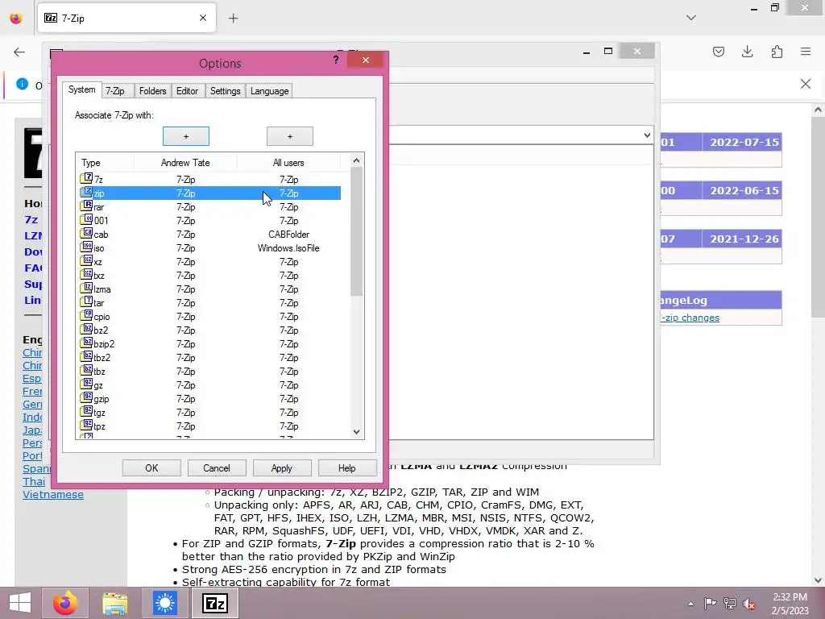Click Windows.IsoFile entry in iso row
825x619 pixels.
point(288,248)
